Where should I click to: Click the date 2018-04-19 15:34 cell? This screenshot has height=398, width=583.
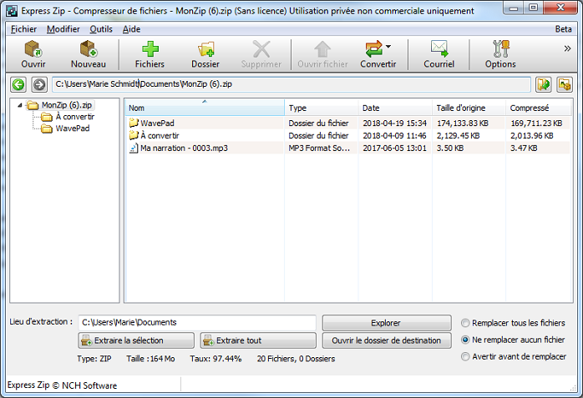tap(395, 123)
